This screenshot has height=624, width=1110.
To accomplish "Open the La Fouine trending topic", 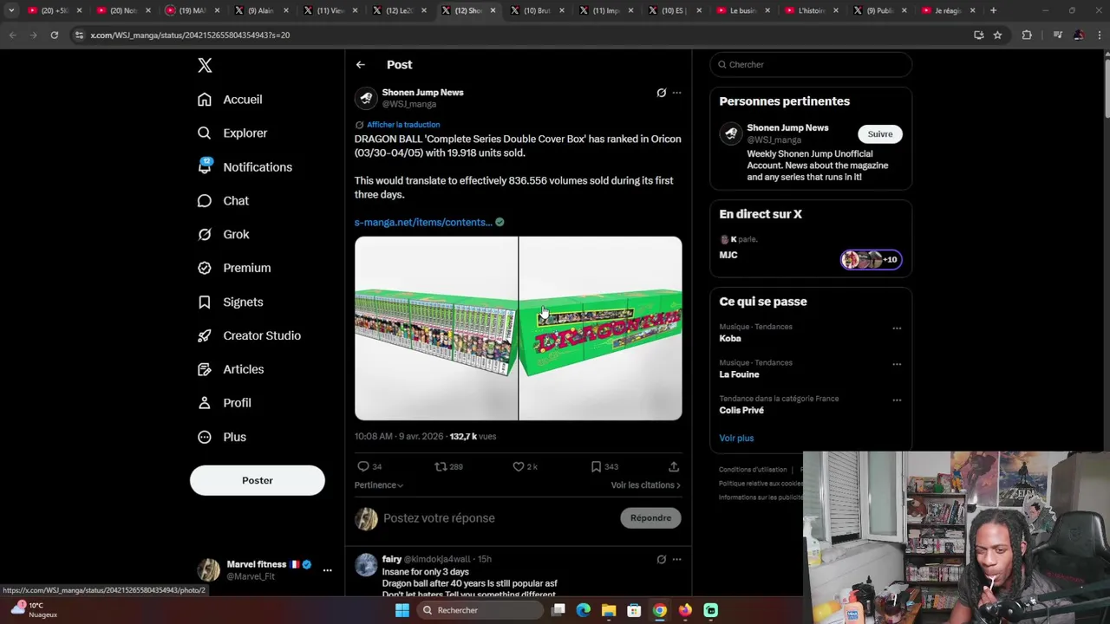I will (x=739, y=375).
